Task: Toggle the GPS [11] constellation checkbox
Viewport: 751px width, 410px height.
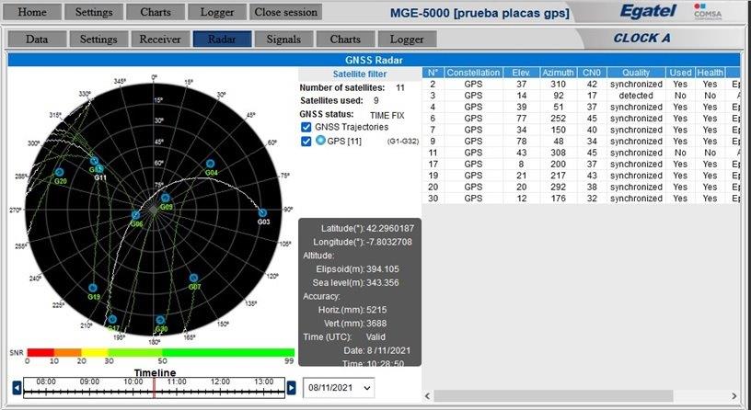Action: tap(306, 142)
